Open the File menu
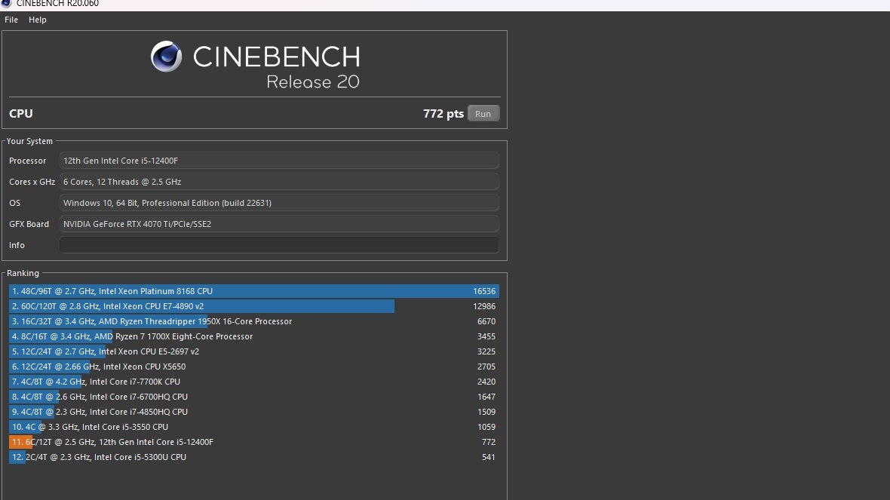Screen dimensions: 890x500 tap(11, 20)
